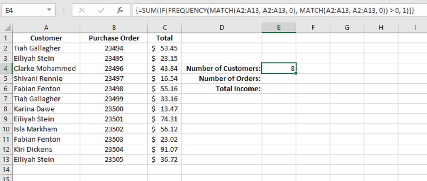
Task: Select the Kiri Dickens cell
Action: point(46,149)
